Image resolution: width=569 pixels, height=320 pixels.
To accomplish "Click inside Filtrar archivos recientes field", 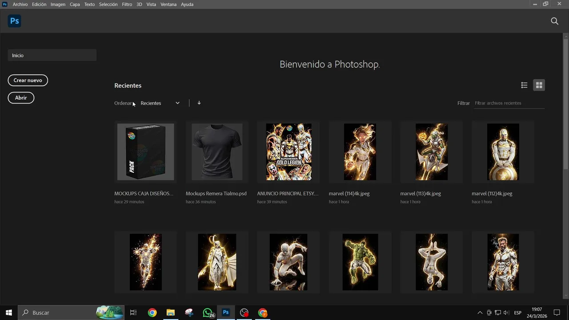I will click(x=509, y=103).
